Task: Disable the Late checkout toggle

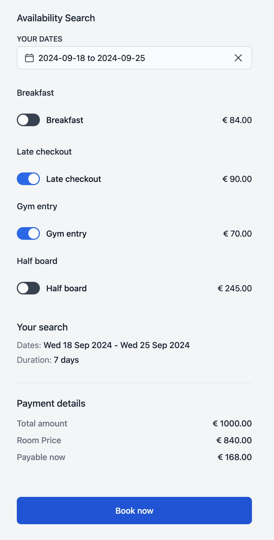Action: click(x=28, y=179)
